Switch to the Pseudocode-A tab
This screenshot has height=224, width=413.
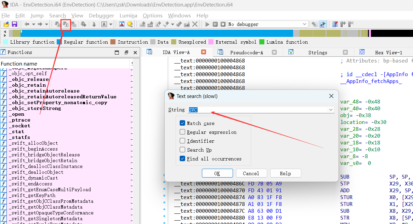point(247,52)
